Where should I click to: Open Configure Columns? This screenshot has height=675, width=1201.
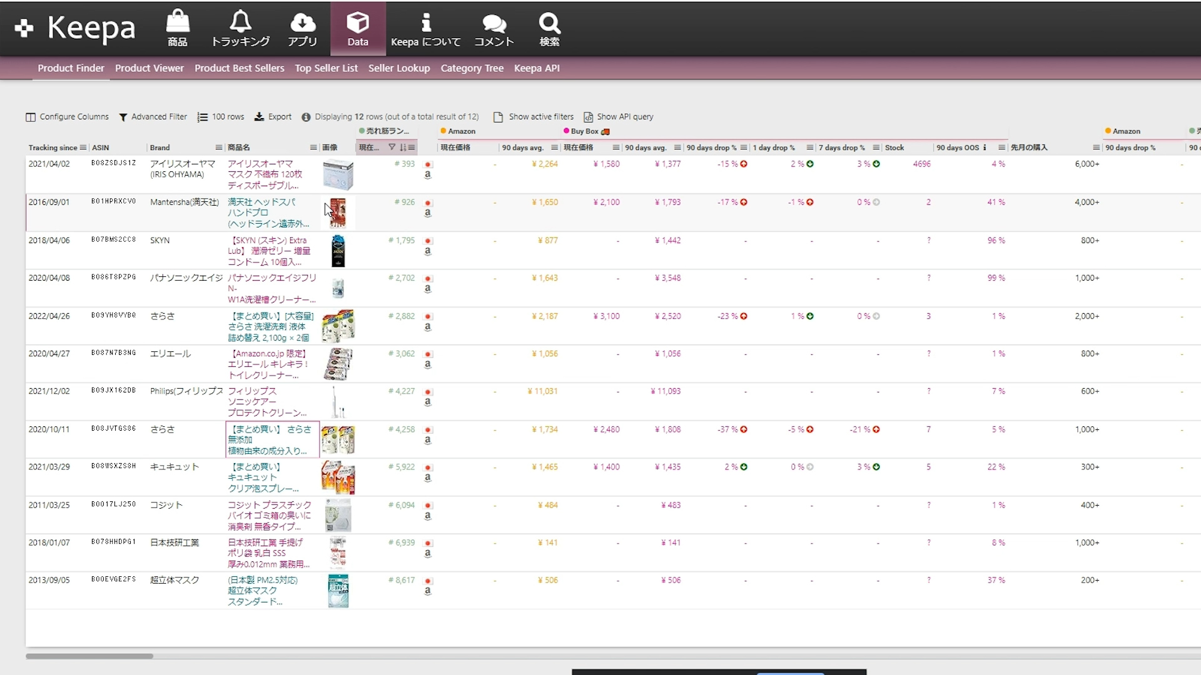[x=67, y=117]
